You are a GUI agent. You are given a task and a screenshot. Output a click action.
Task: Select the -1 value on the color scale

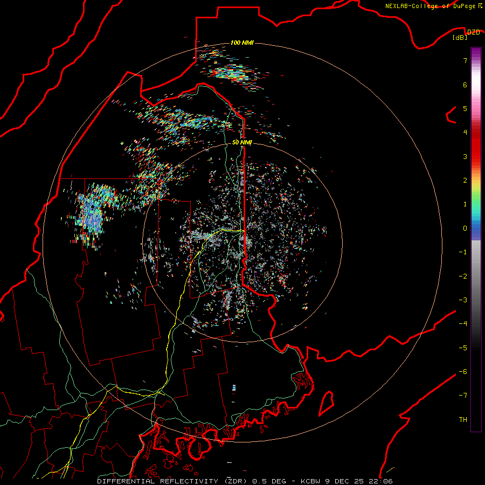click(463, 252)
